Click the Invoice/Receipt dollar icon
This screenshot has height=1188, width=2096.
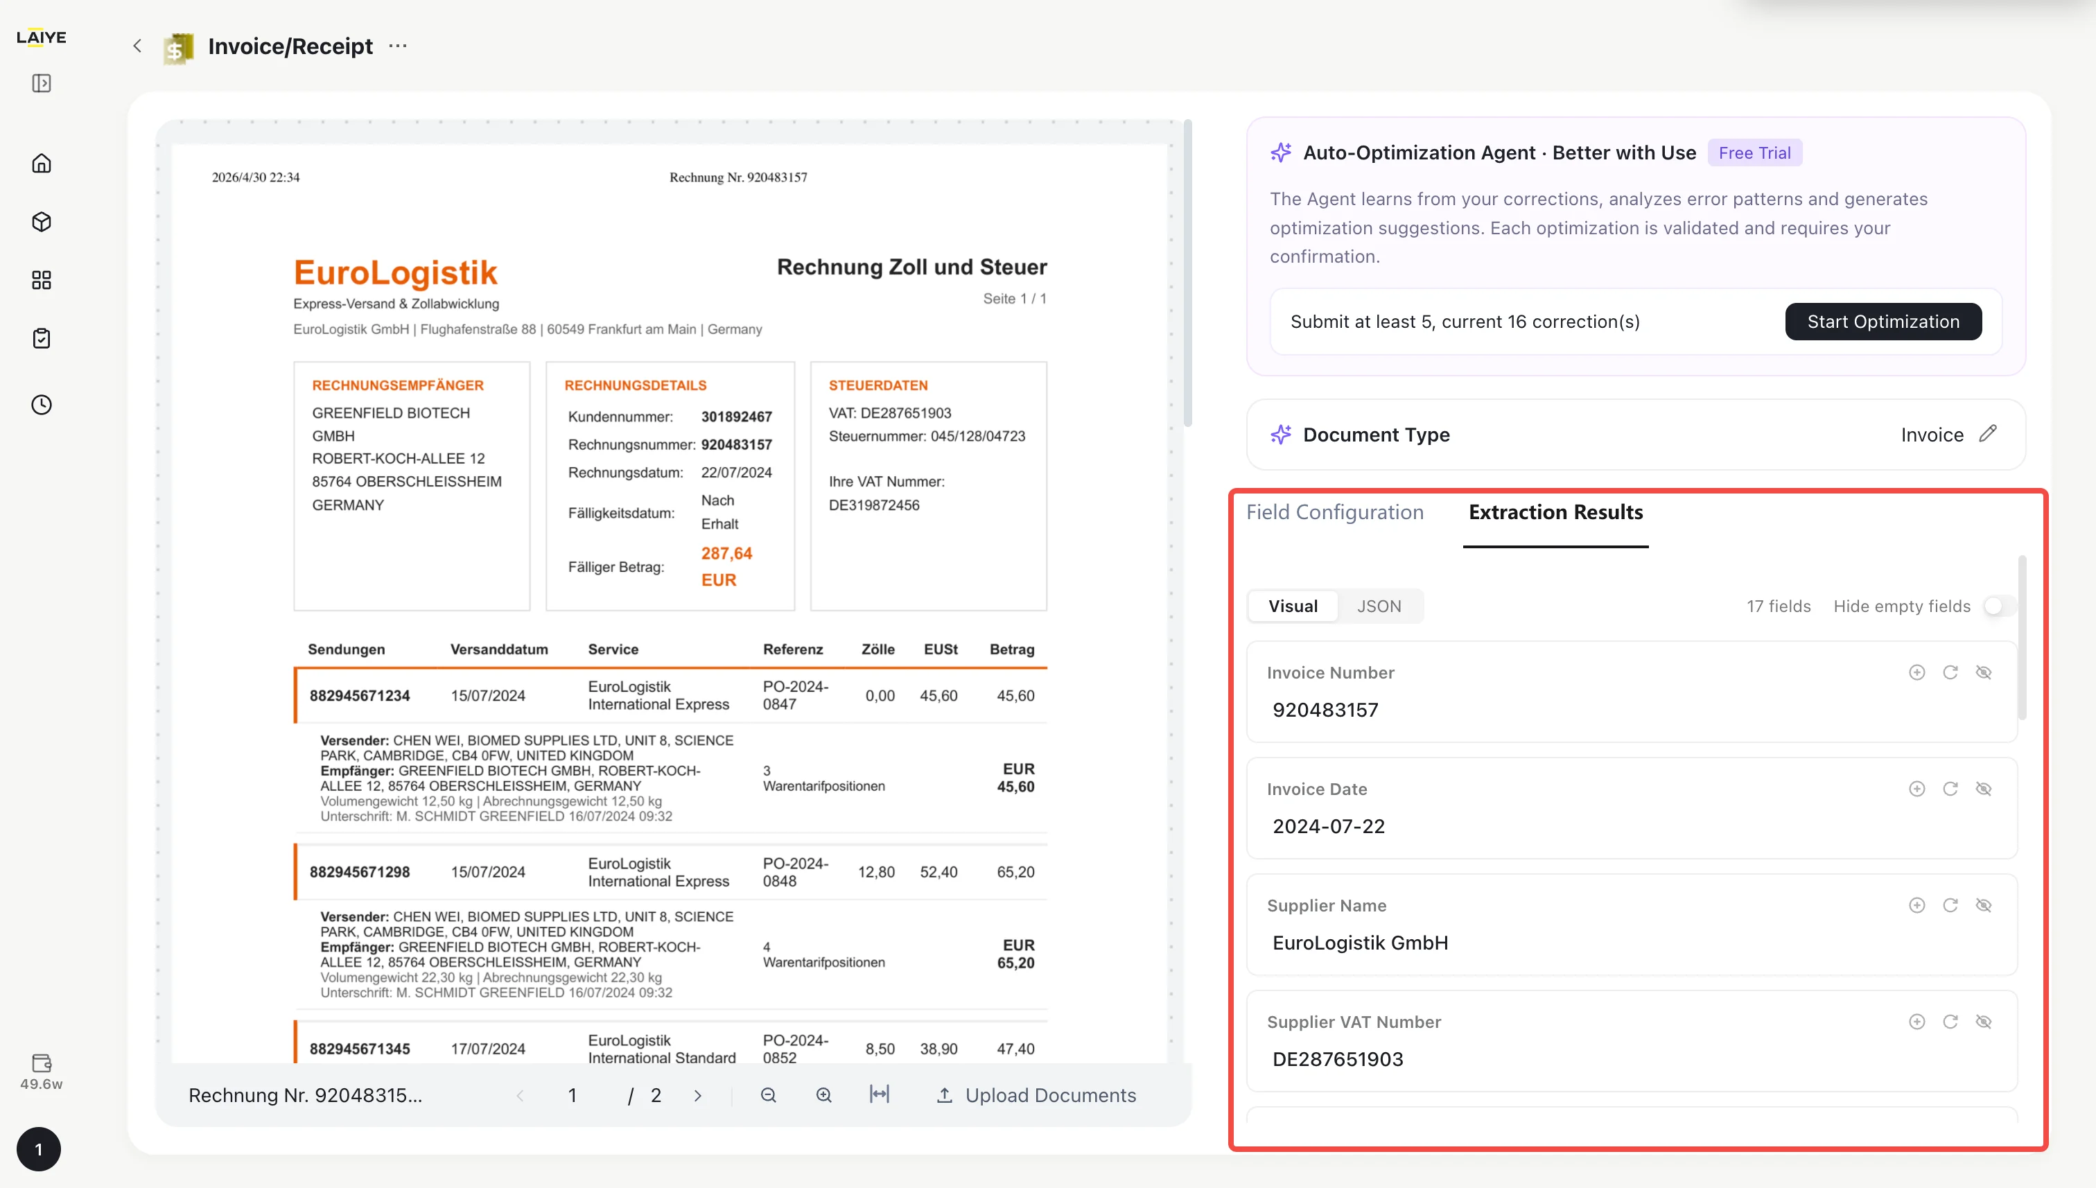pos(179,48)
